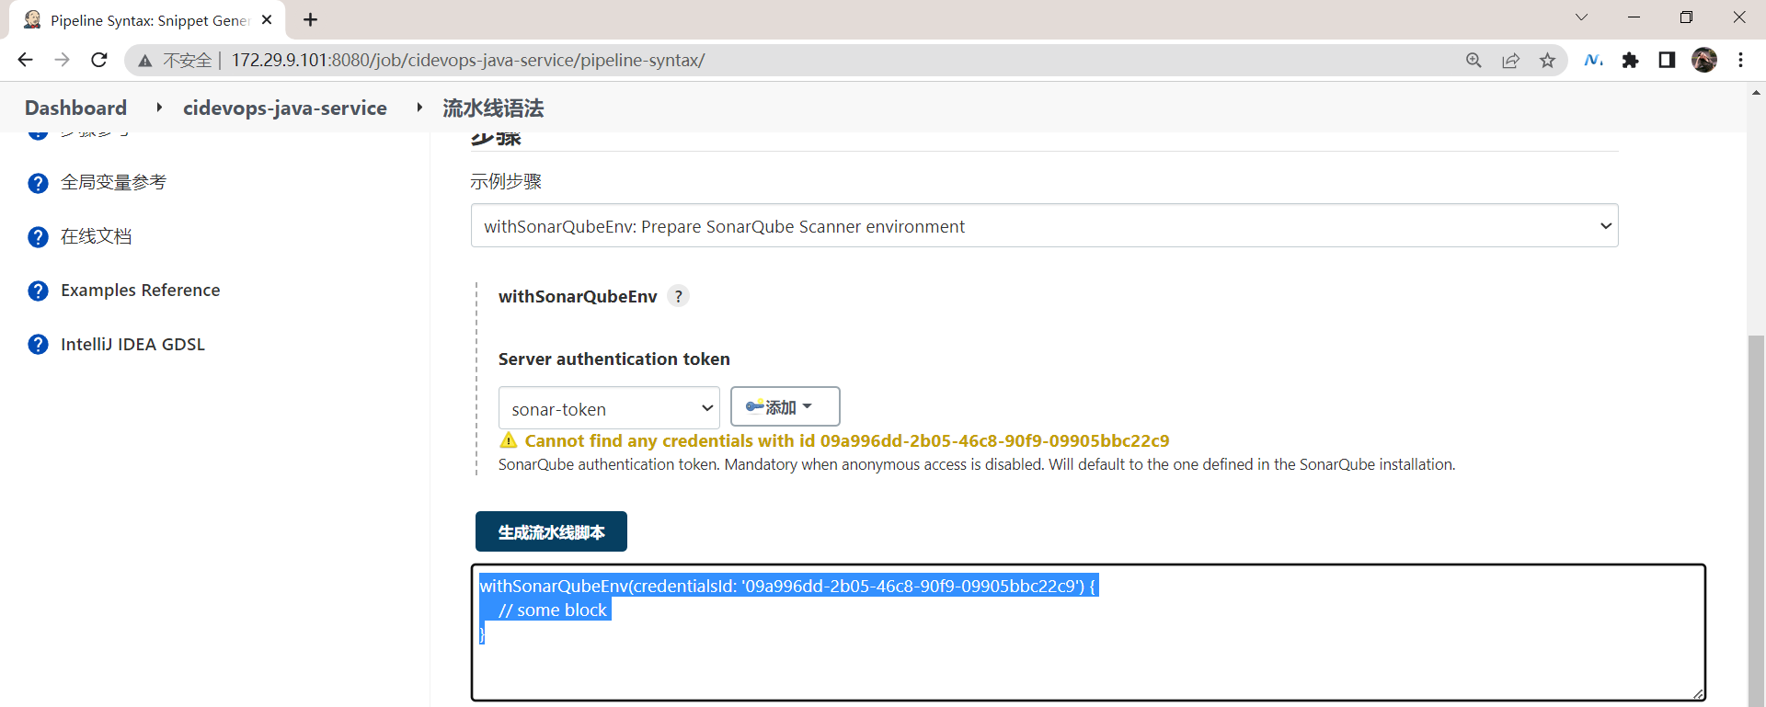Click the not-secure warning icon
The image size is (1766, 707).
[145, 61]
